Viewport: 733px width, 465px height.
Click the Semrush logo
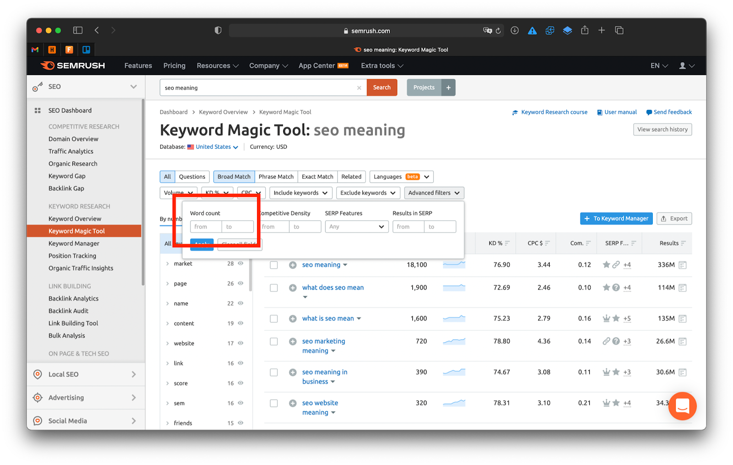tap(73, 65)
